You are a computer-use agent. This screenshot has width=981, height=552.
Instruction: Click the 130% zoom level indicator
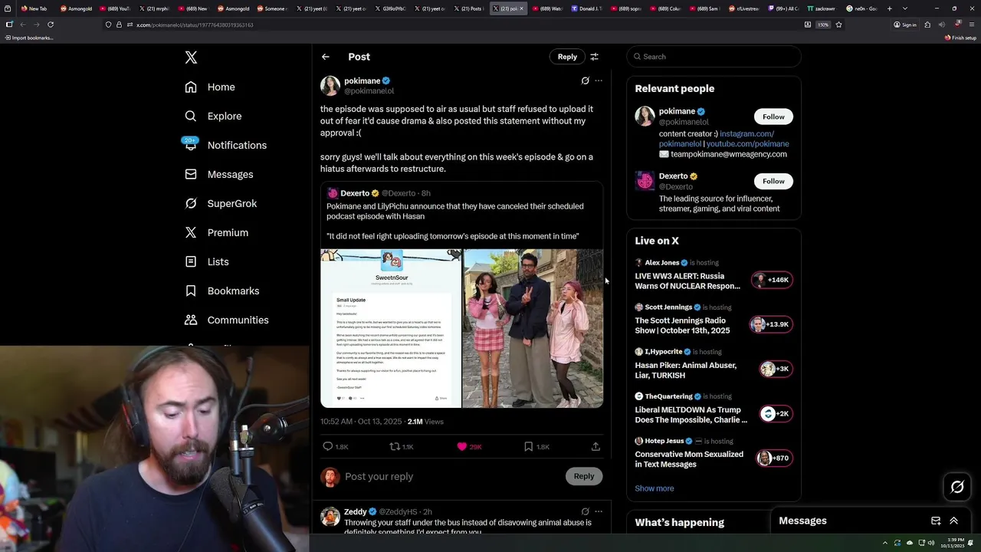coord(822,25)
